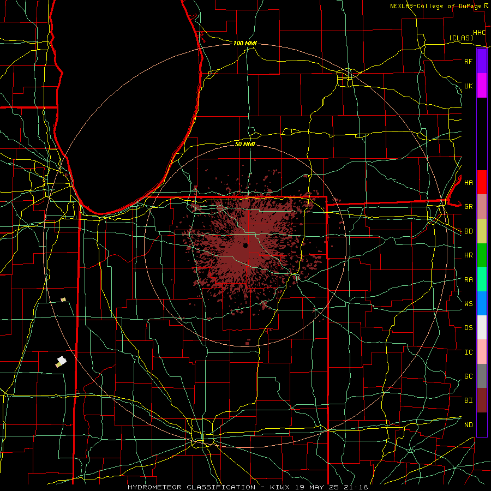491x491 pixels.
Task: Click the pink GR legend color swatch
Action: tap(482, 206)
